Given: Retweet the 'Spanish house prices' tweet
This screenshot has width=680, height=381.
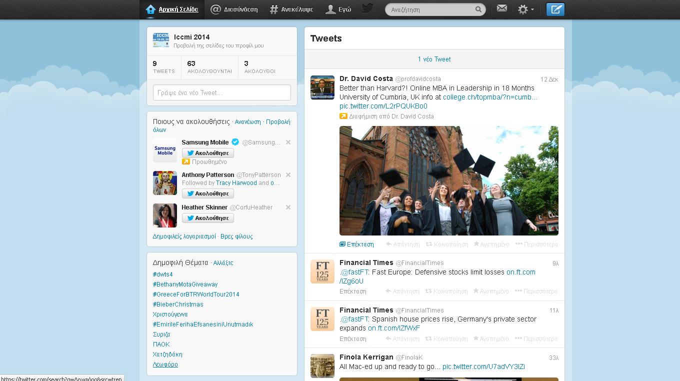Looking at the screenshot, I should tap(447, 339).
